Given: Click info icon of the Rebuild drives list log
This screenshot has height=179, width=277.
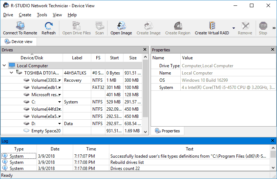Looking at the screenshot, I should point(5,162).
